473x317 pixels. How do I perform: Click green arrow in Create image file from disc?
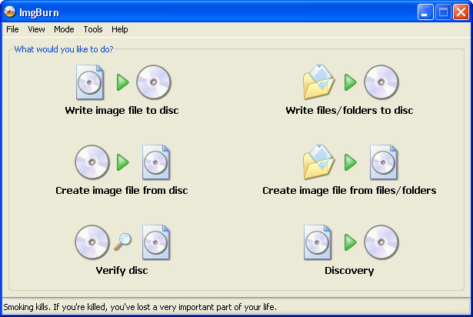[x=122, y=162]
